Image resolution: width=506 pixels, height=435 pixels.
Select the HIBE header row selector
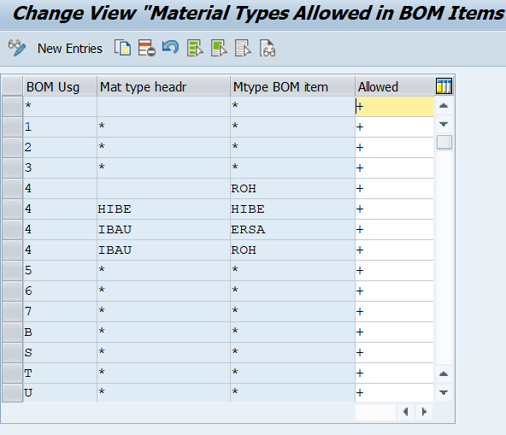(12, 209)
